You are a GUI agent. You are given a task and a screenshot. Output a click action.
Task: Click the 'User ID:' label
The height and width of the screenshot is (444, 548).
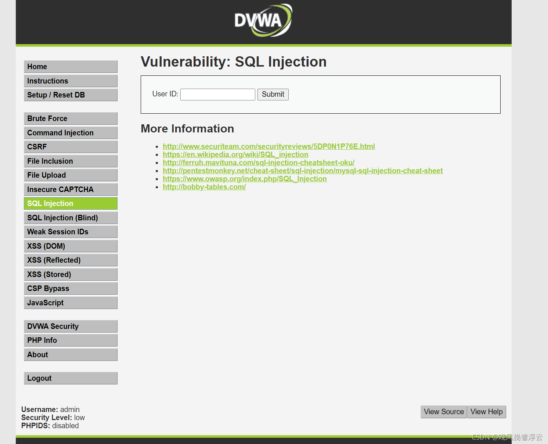coord(165,94)
